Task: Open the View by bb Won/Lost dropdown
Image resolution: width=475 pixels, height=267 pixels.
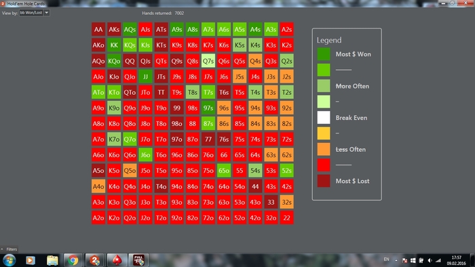Action: coord(34,13)
